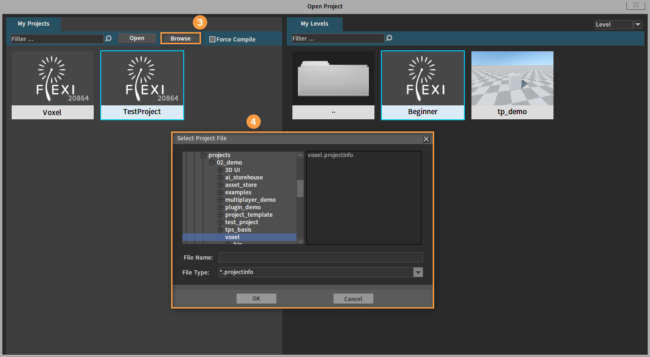Image resolution: width=650 pixels, height=357 pixels.
Task: Select the 'projects' tree item
Action: click(x=219, y=155)
